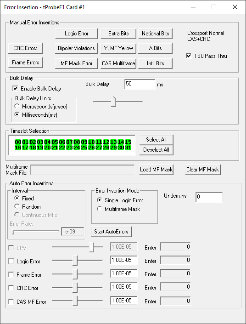Click the Bulk Delay slider thumb
Image resolution: width=246 pixels, height=324 pixels.
113,102
